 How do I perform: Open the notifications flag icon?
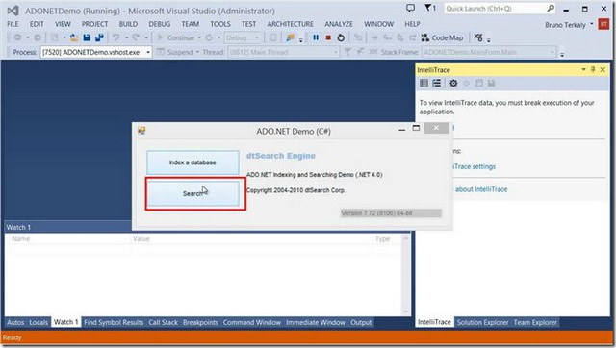coord(430,8)
